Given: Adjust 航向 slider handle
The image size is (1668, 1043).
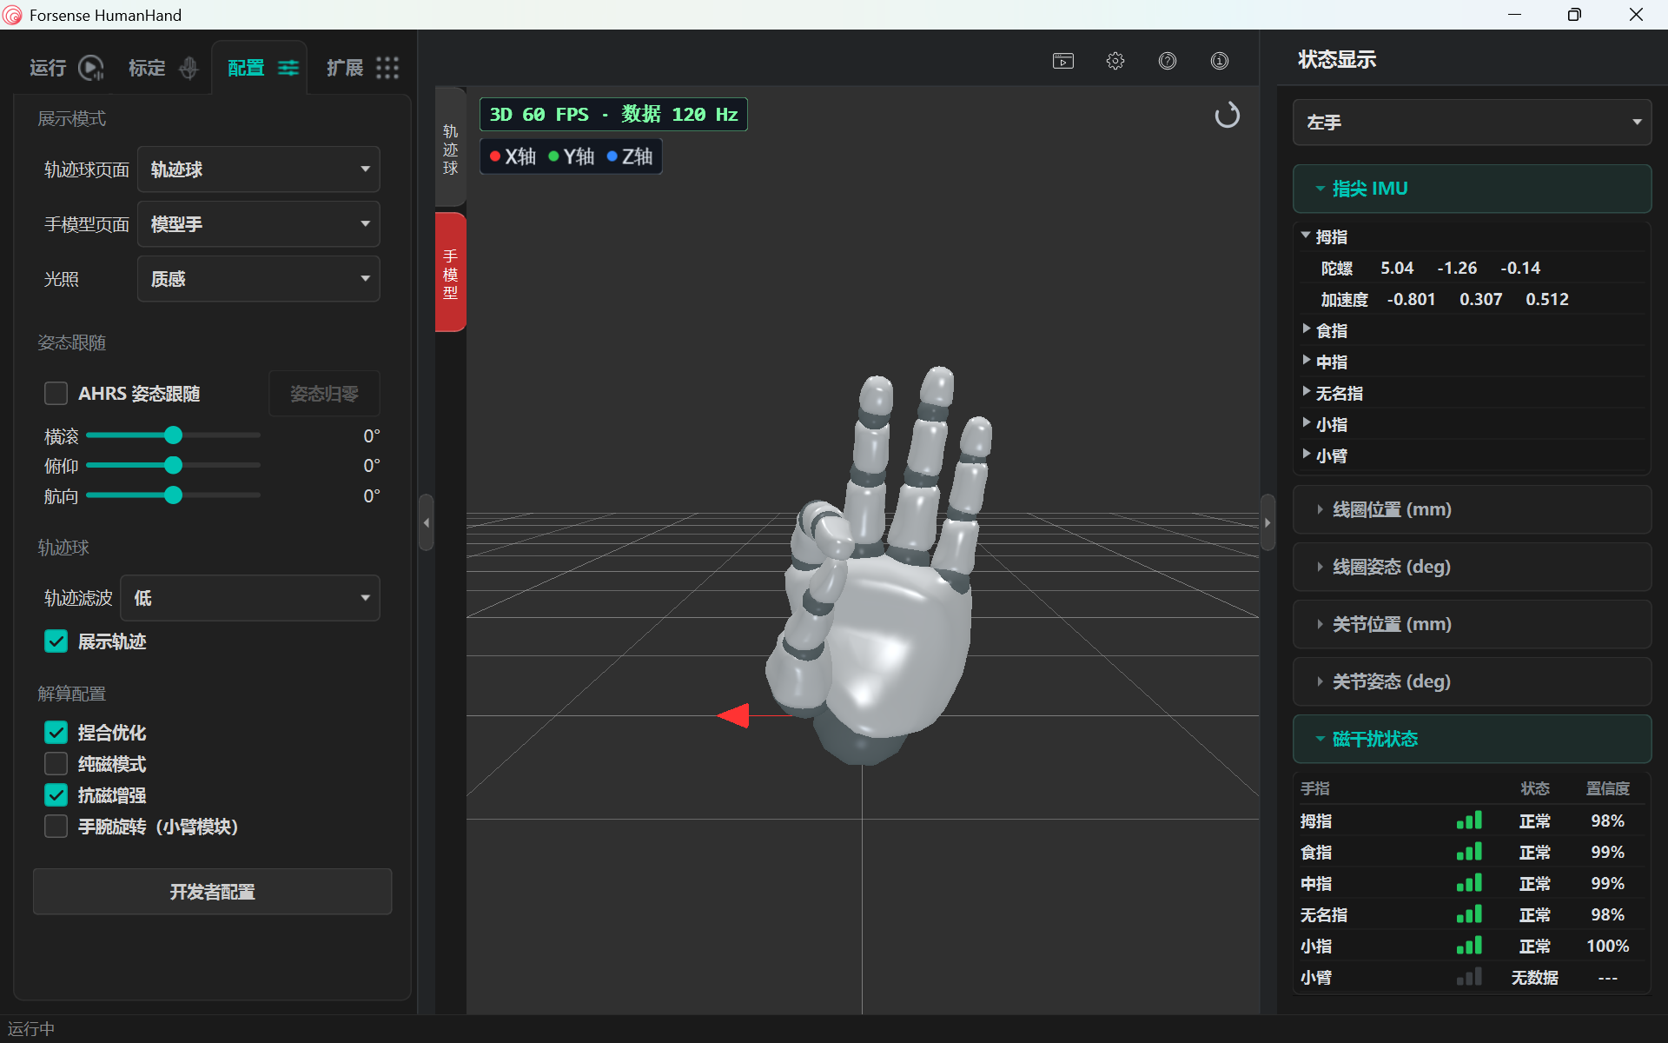Looking at the screenshot, I should click(x=174, y=495).
